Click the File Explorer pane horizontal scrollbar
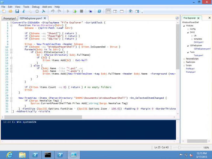Viewport: 212px width, 159px height. click(197, 141)
